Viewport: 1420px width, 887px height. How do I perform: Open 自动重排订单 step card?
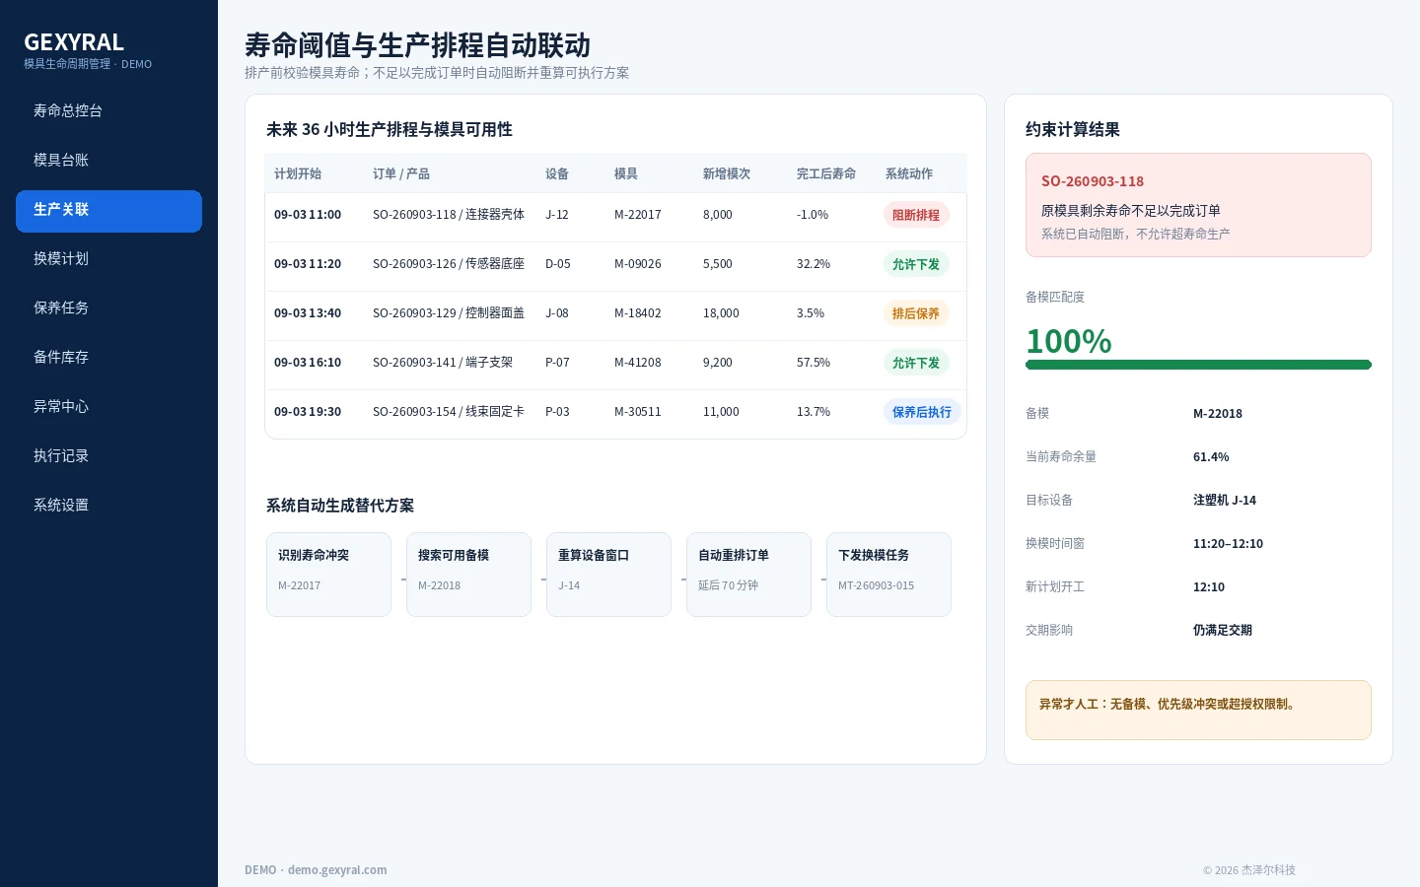(x=748, y=575)
